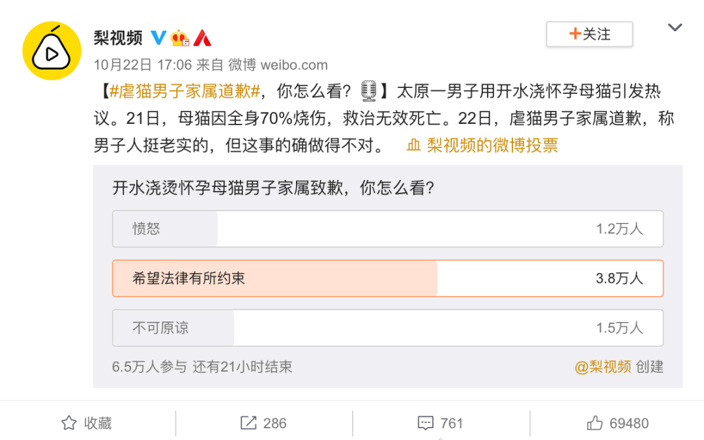Open the 梨视频 pear avatar profile
The height and width of the screenshot is (440, 704).
[x=51, y=51]
